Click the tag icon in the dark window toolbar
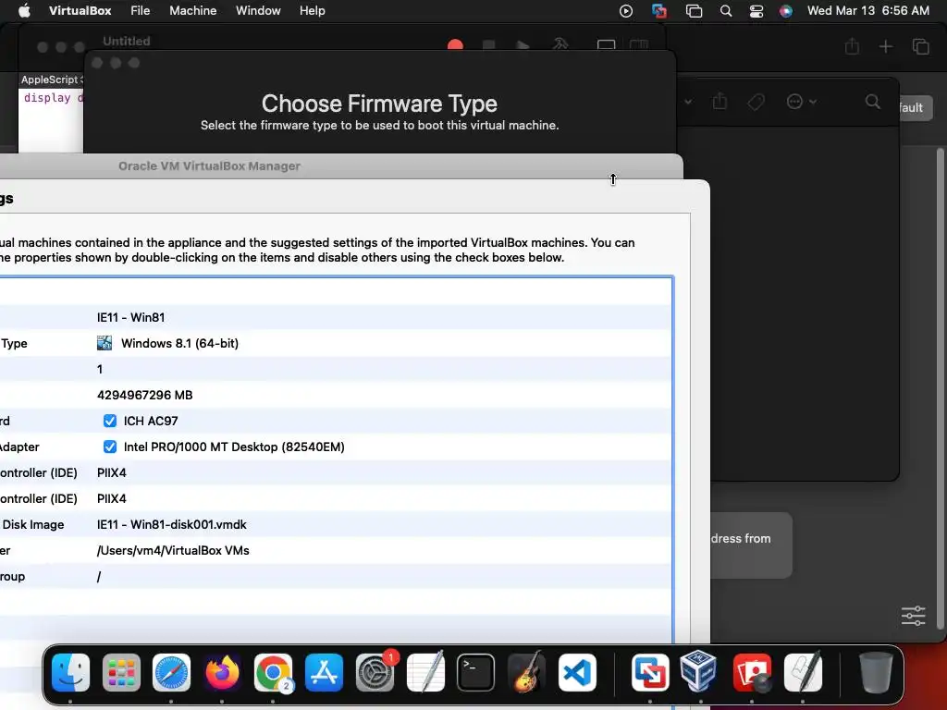Image resolution: width=947 pixels, height=710 pixels. point(756,102)
